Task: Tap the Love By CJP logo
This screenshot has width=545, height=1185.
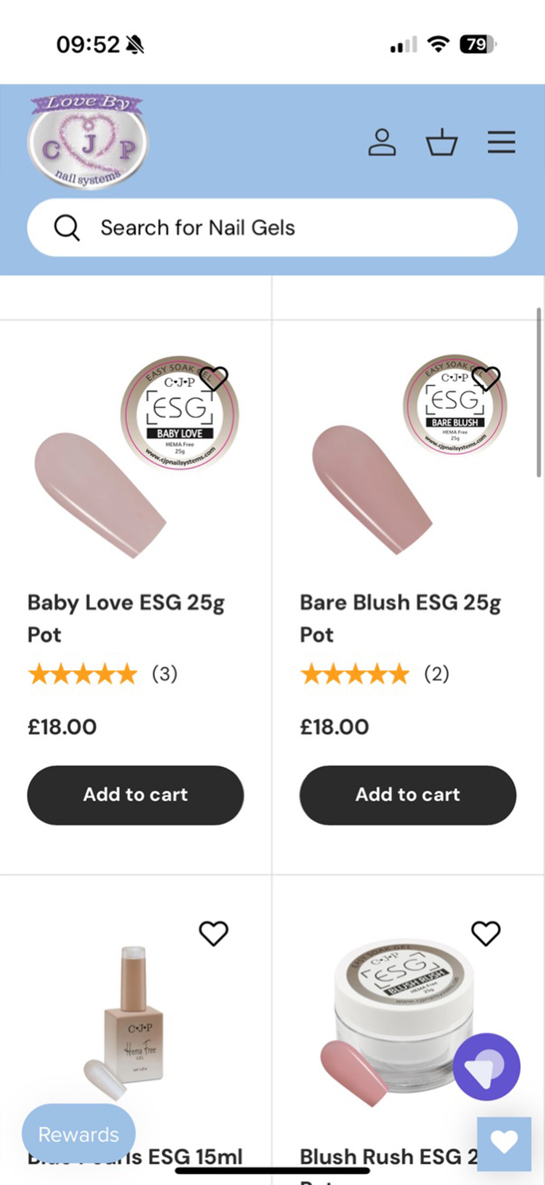Action: pyautogui.click(x=87, y=142)
